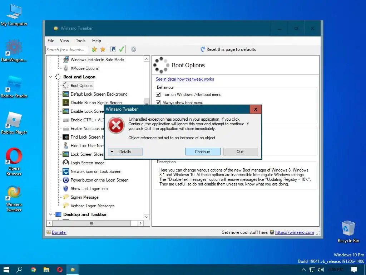Open the View menu
The image size is (366, 275).
[64, 41]
